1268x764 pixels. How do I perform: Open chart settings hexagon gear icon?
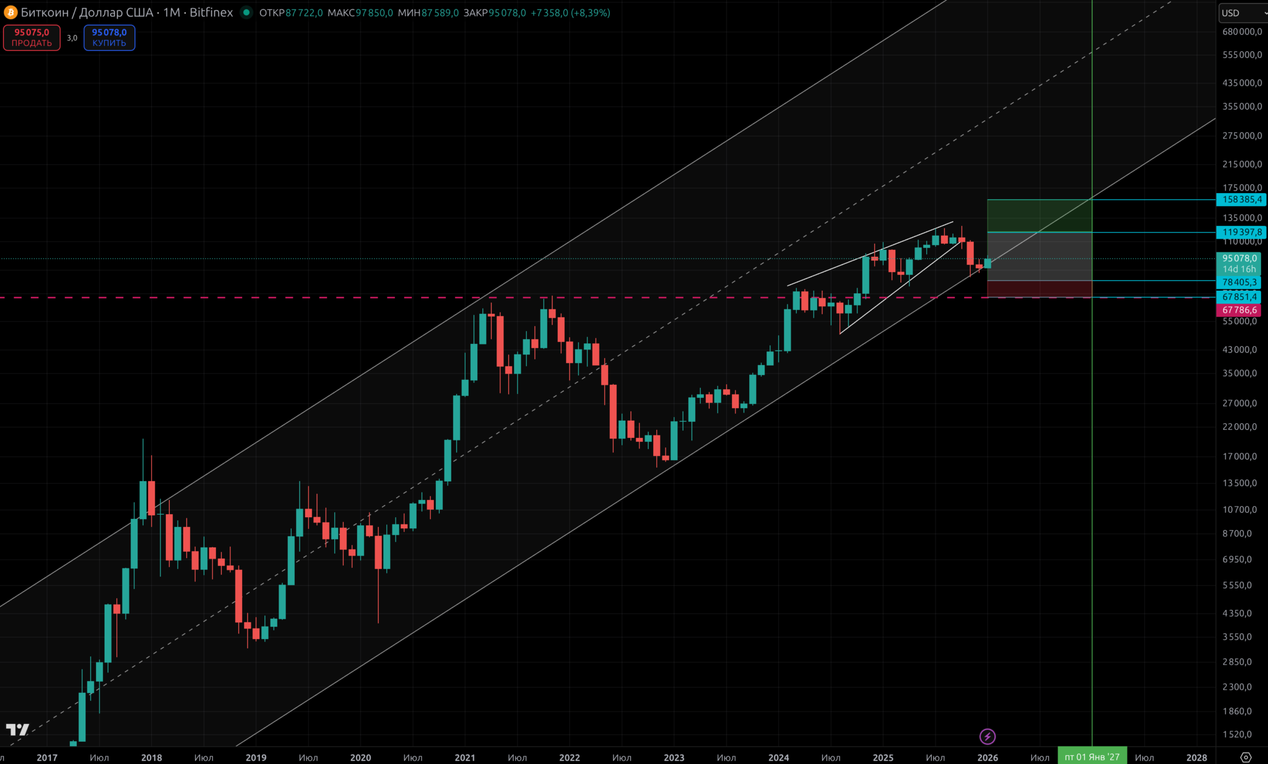click(1246, 757)
